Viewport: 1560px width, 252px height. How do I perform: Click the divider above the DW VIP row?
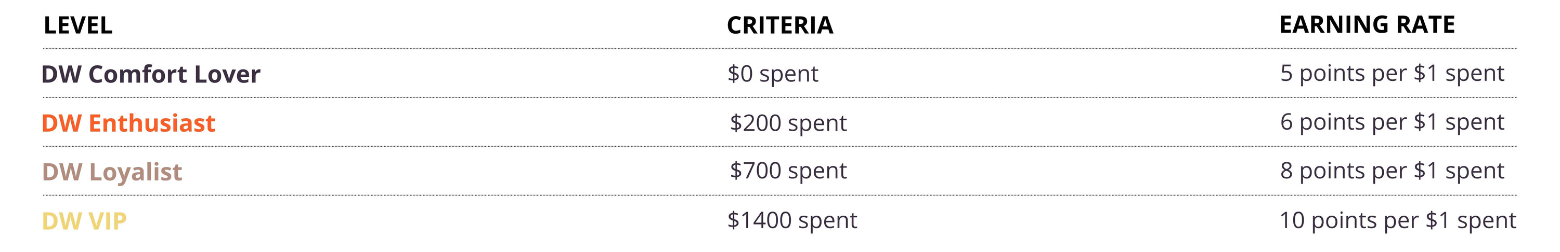pyautogui.click(x=779, y=195)
